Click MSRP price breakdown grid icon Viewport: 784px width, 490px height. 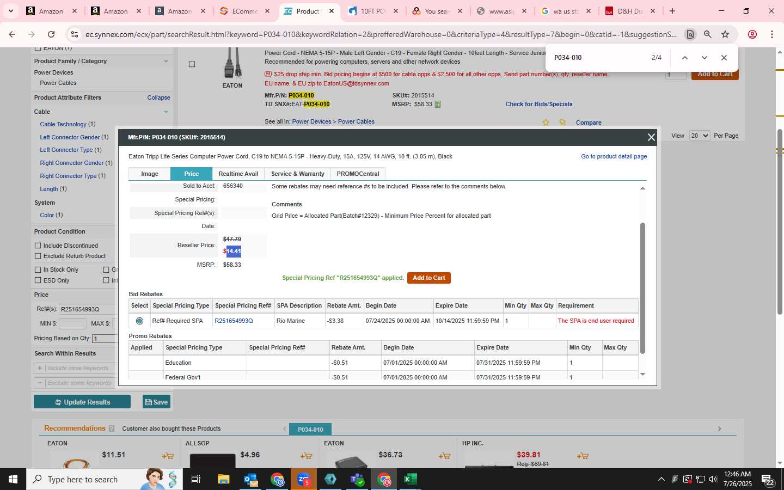tap(438, 104)
